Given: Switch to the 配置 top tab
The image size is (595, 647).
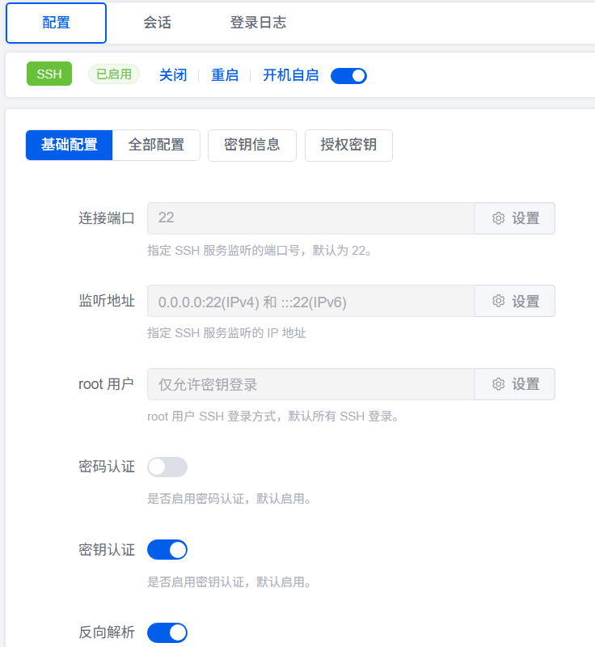Looking at the screenshot, I should [x=56, y=23].
